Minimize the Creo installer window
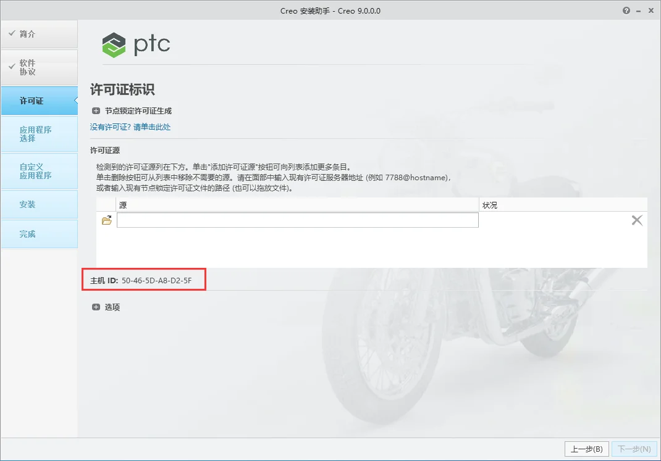Image resolution: width=661 pixels, height=461 pixels. tap(638, 11)
